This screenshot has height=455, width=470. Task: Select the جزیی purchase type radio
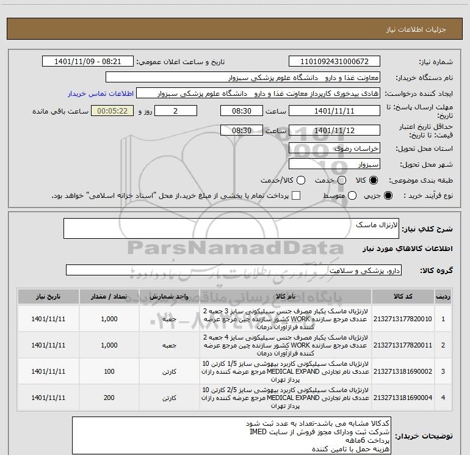(388, 195)
